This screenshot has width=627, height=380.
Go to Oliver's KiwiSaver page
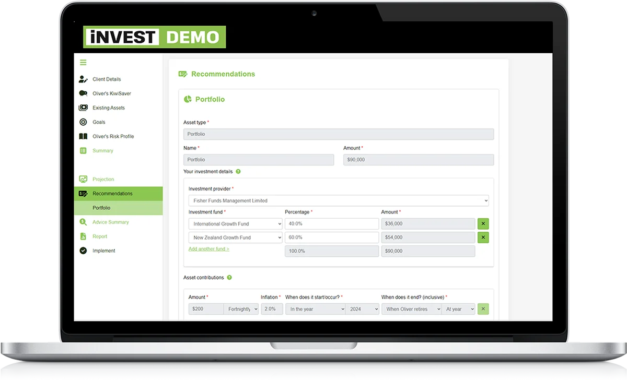pos(111,93)
